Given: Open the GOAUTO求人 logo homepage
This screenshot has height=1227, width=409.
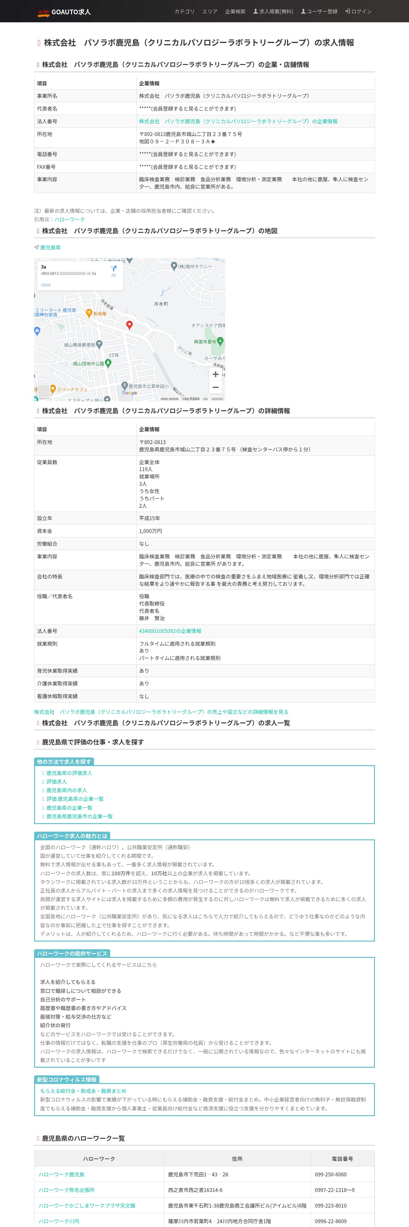Looking at the screenshot, I should coord(64,12).
